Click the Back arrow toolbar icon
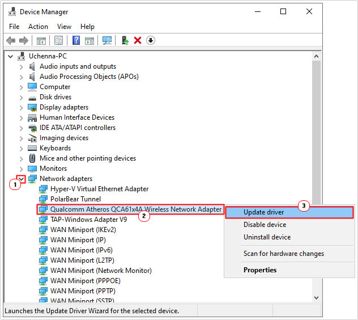This screenshot has width=358, height=320. [x=11, y=40]
